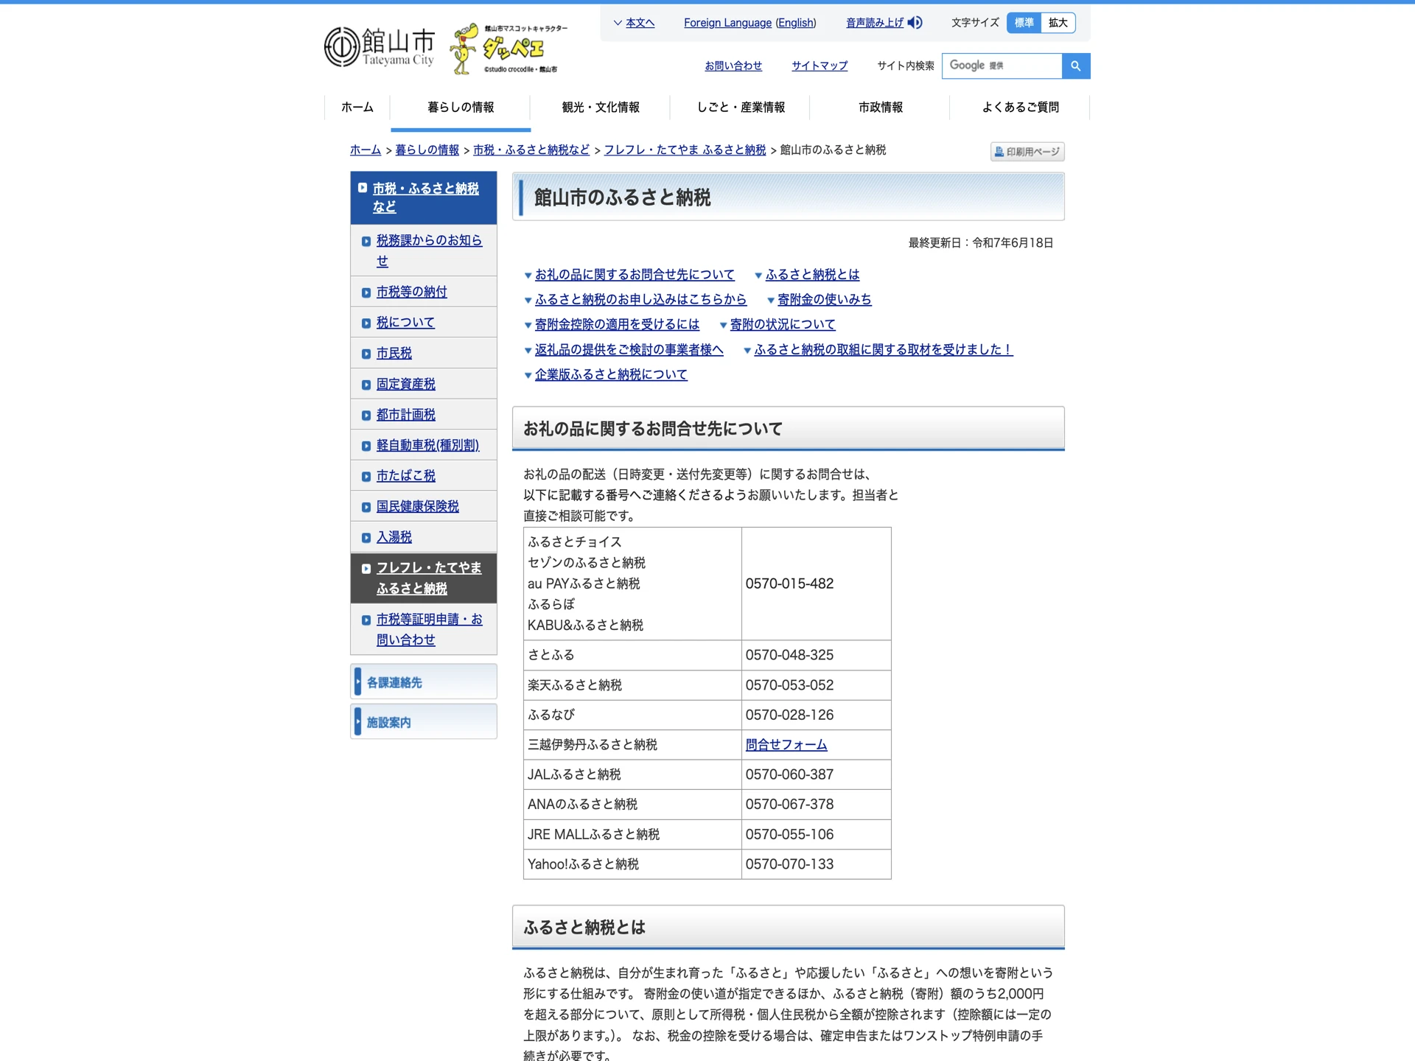The image size is (1415, 1061).
Task: Click phone number 0570-055-106
Action: [x=789, y=834]
